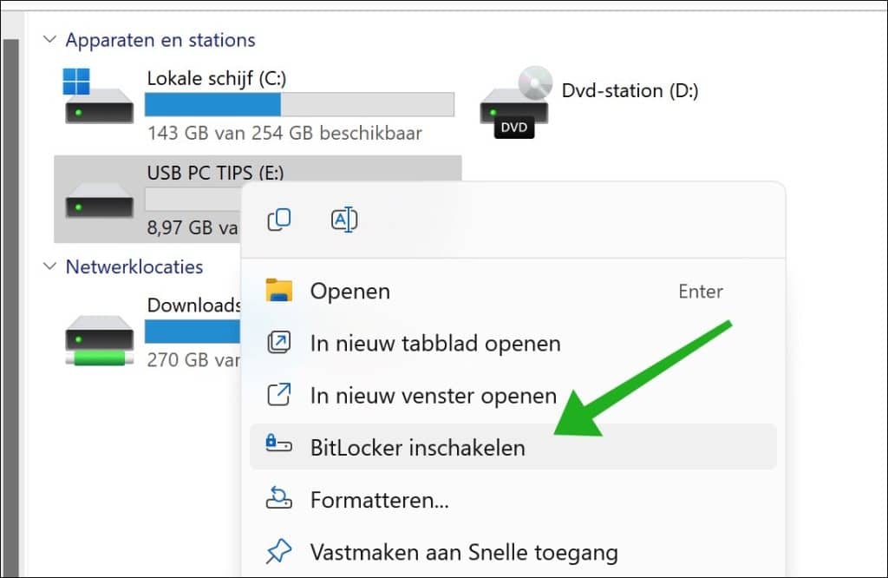This screenshot has height=578, width=888.
Task: Click the icon beside In nieuw tabblad openen
Action: point(279,343)
